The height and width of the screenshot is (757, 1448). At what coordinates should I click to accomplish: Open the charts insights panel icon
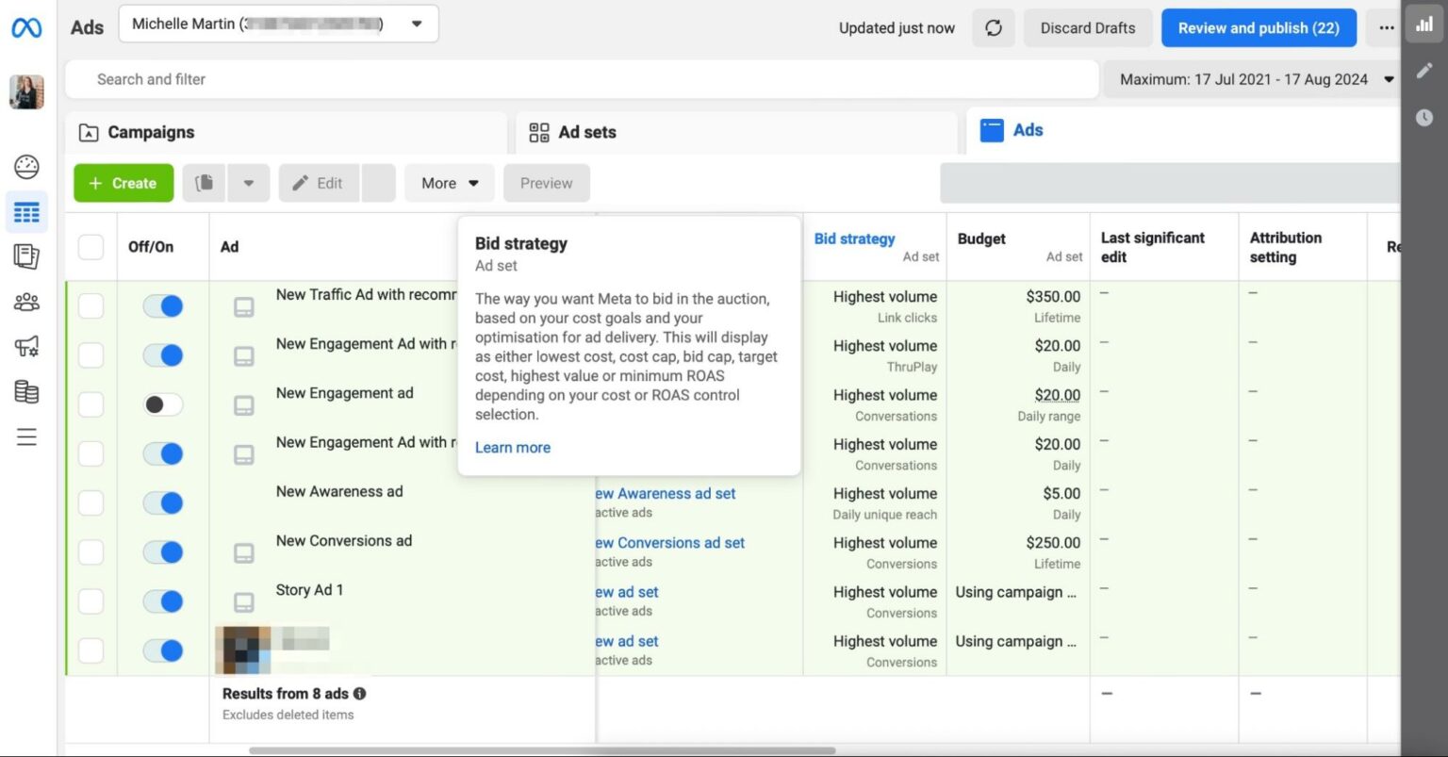1424,25
